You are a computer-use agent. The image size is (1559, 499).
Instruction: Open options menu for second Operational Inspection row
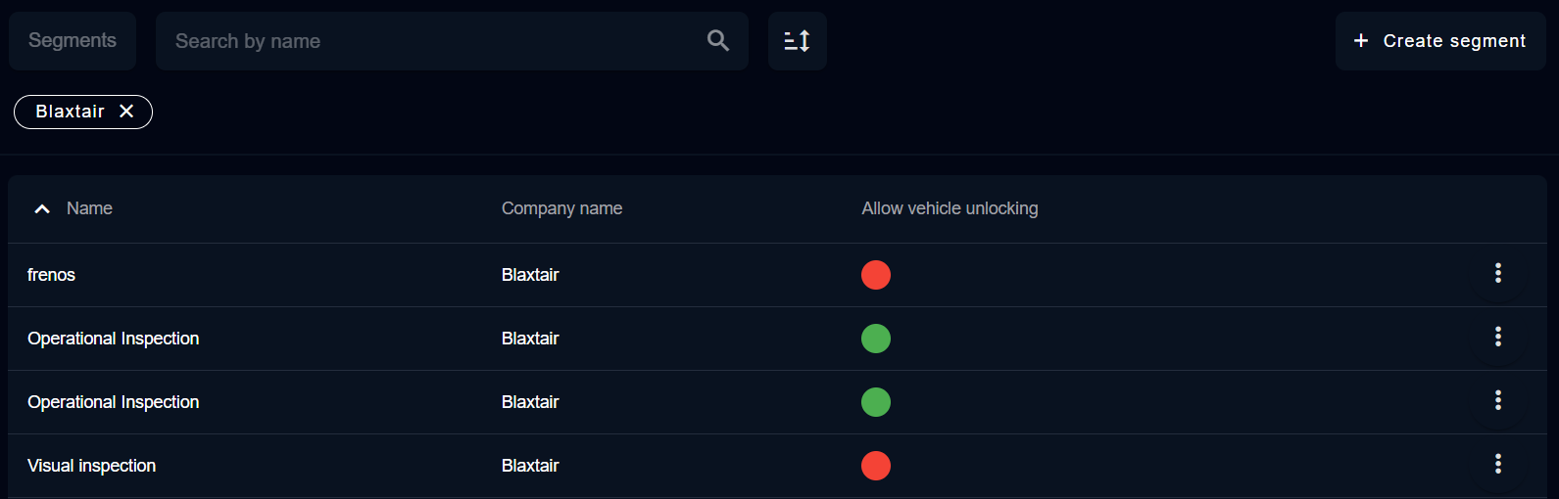[1497, 401]
